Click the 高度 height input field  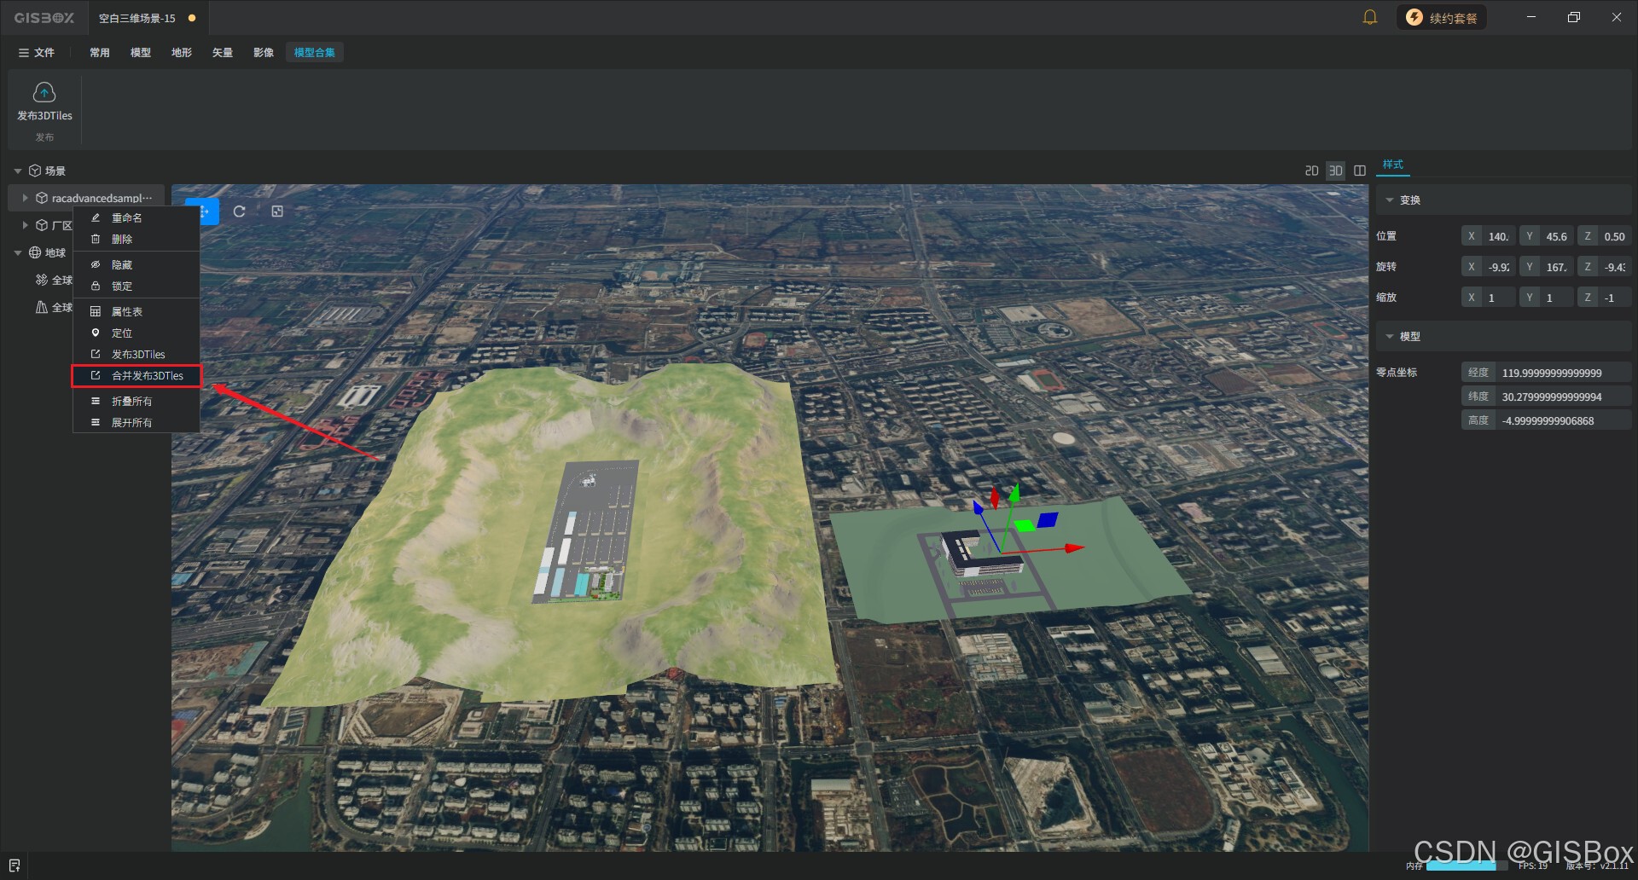pos(1547,420)
